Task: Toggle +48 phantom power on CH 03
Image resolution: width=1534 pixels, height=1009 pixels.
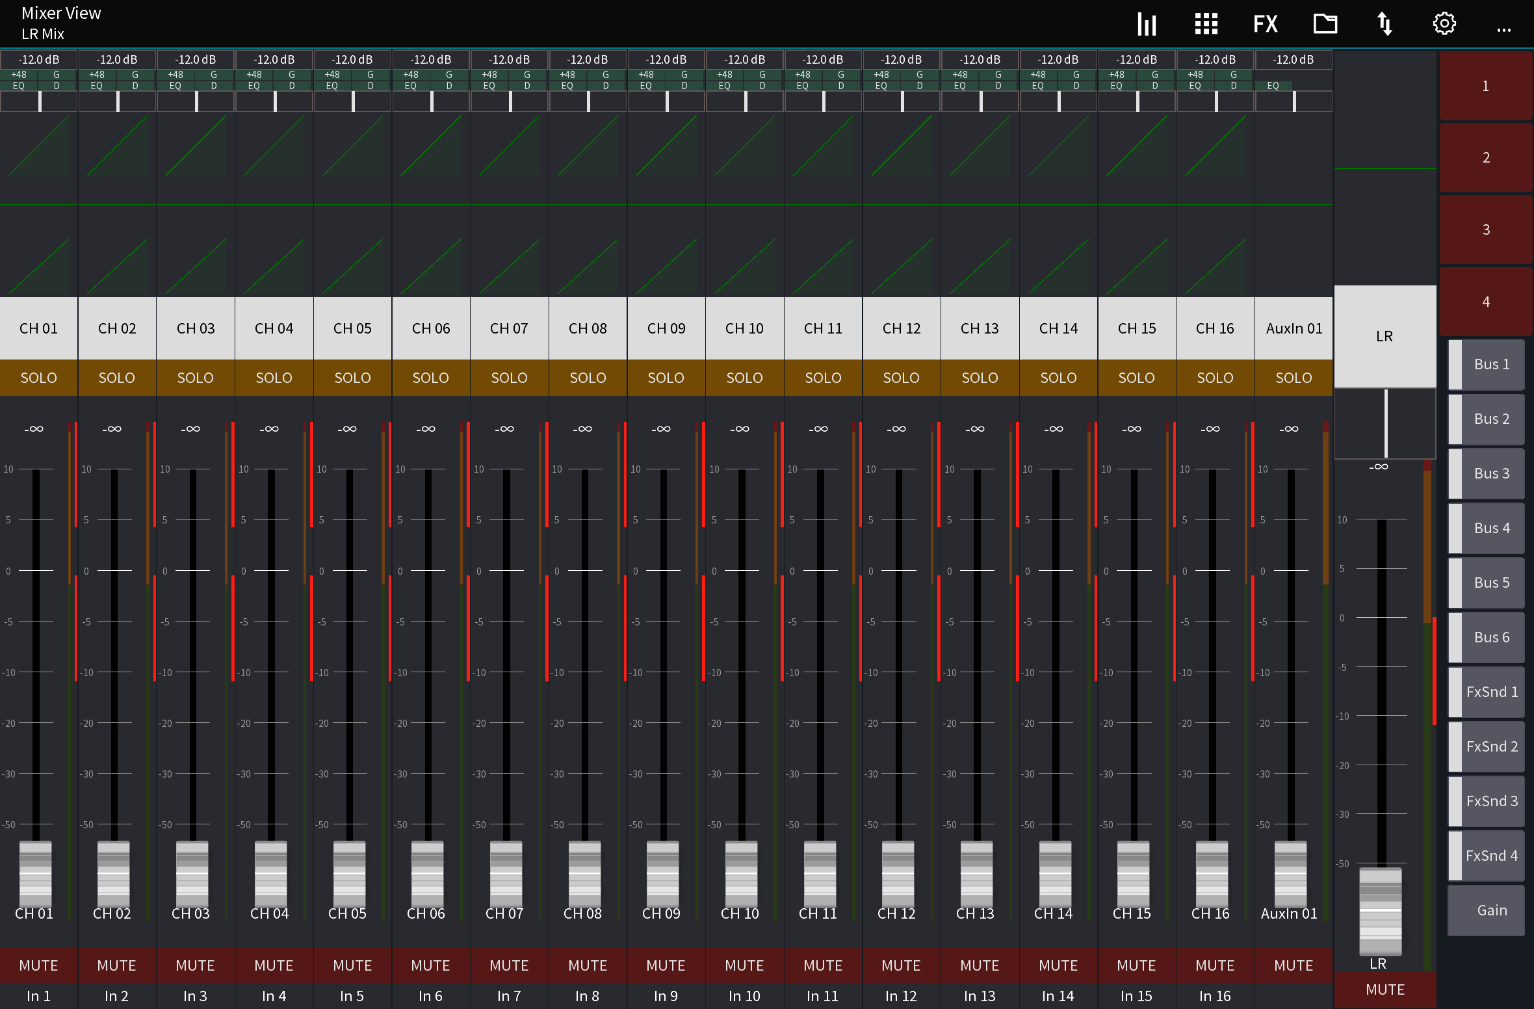Action: pyautogui.click(x=175, y=75)
